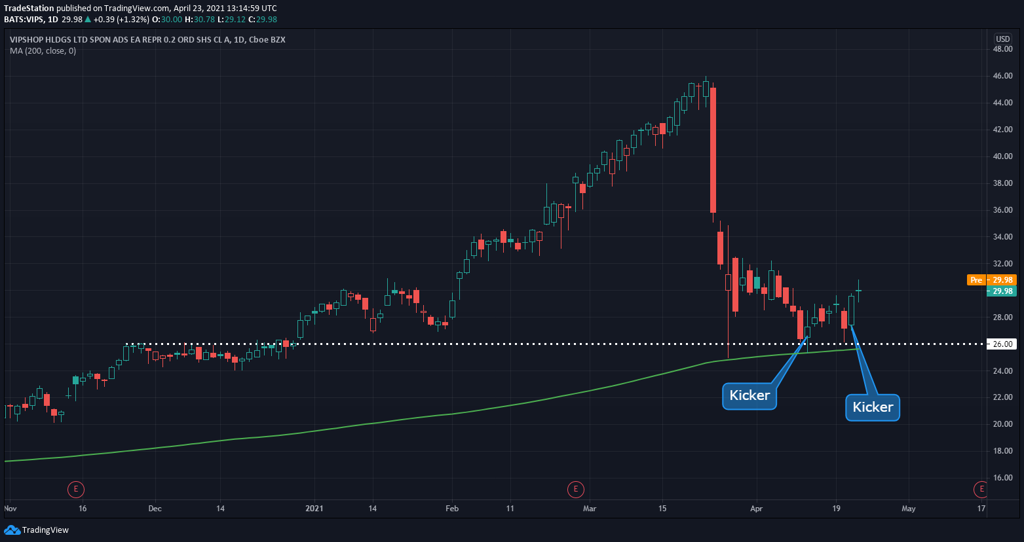Image resolution: width=1024 pixels, height=542 pixels.
Task: Click the Apr date axis label
Action: click(757, 508)
